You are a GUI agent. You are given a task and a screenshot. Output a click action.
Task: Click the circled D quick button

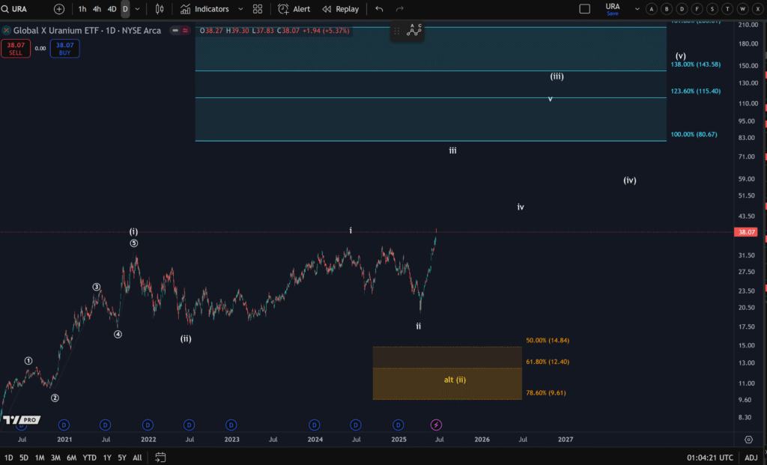(682, 9)
